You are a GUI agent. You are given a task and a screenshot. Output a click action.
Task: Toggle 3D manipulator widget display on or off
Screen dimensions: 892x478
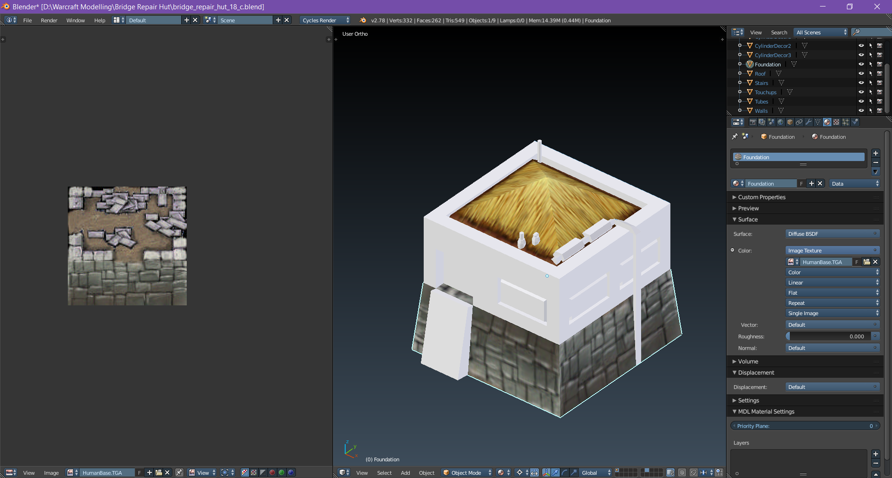point(546,472)
